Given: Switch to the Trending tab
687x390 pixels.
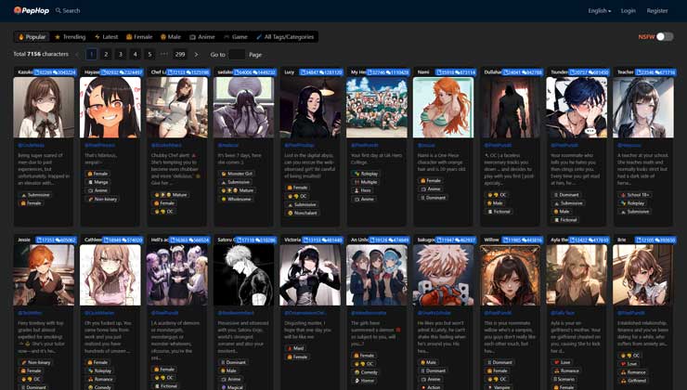Looking at the screenshot, I should pyautogui.click(x=71, y=37).
